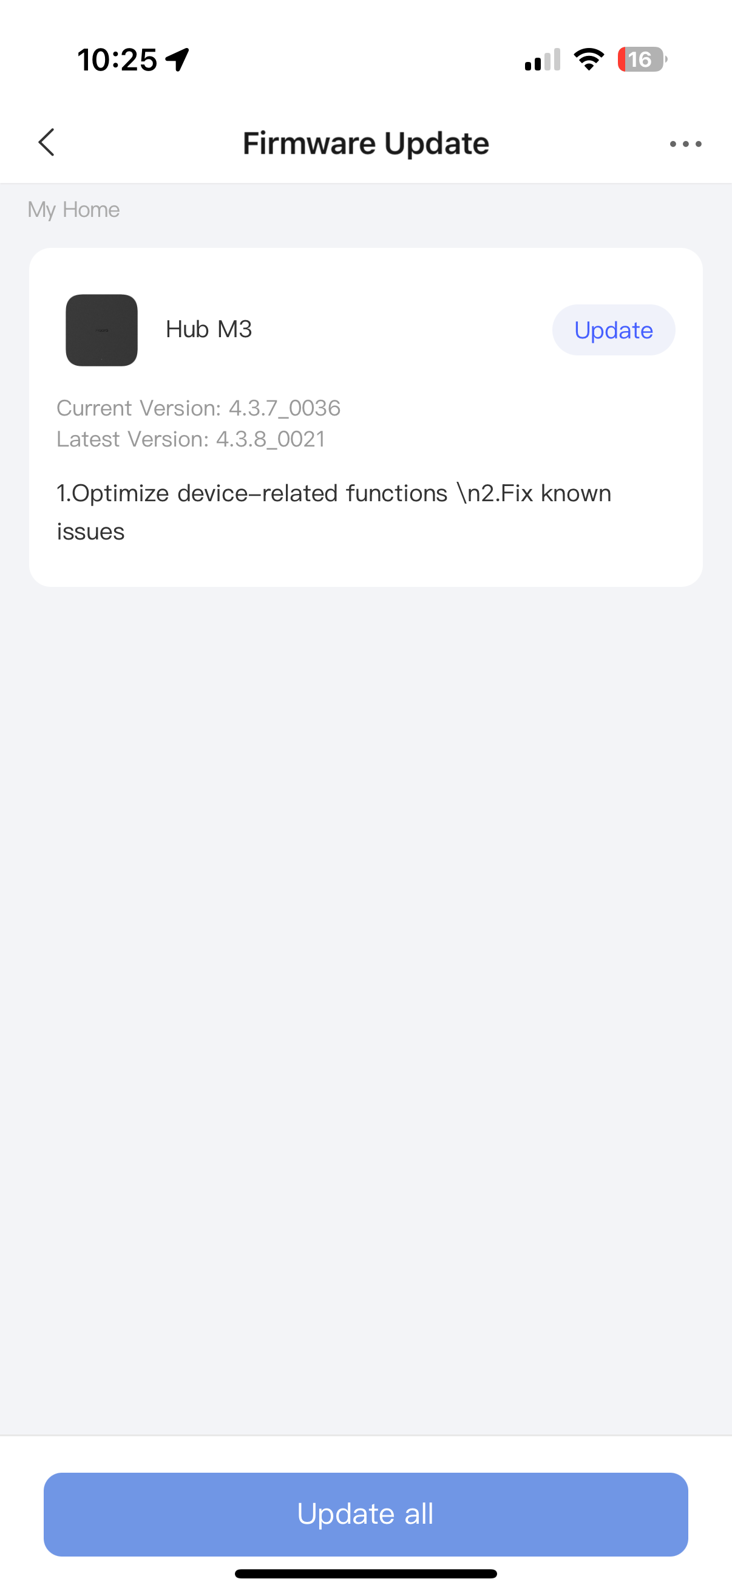
Task: Tap the Firmware Update page title
Action: [x=365, y=143]
